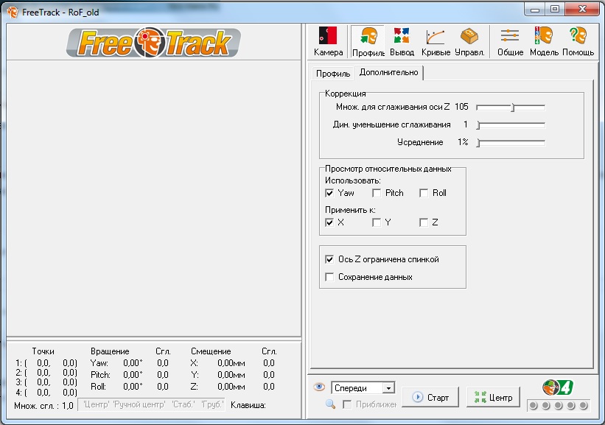Toggle Ось Z ограничена спинкой checkbox

click(329, 259)
